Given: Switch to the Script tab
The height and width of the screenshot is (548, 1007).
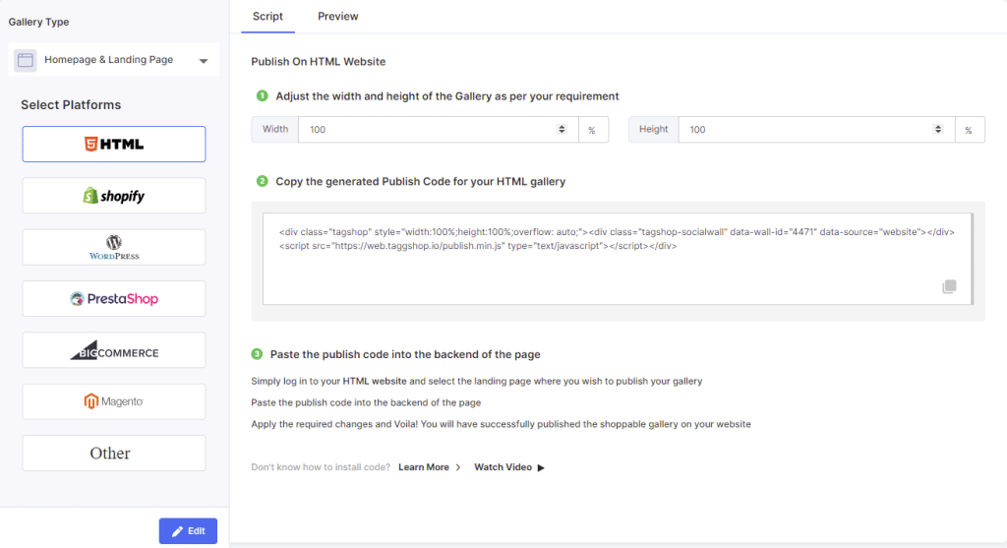Looking at the screenshot, I should pos(267,17).
